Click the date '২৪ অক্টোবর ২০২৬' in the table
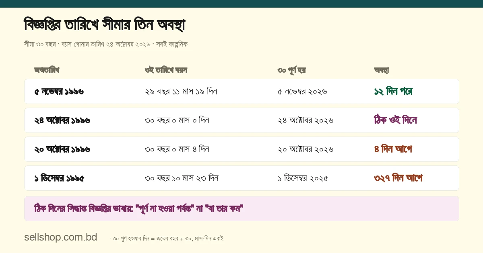Screen dimensions: 483x253 click(305, 120)
